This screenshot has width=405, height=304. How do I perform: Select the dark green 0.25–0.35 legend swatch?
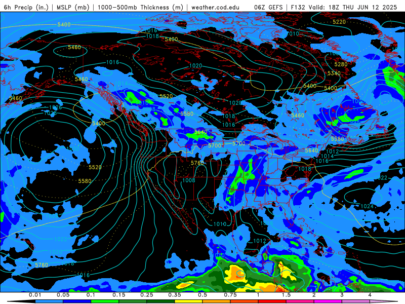coord(160,301)
